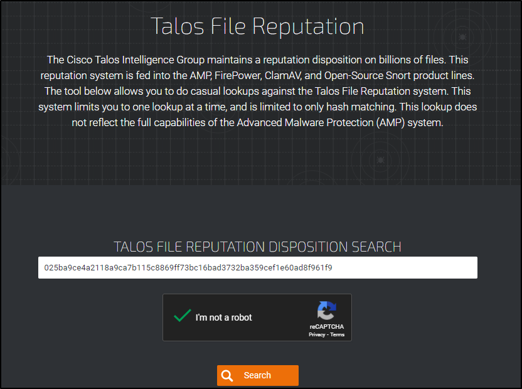Click the magnifying glass icon in the Search button
This screenshot has width=522, height=389.
coord(227,376)
